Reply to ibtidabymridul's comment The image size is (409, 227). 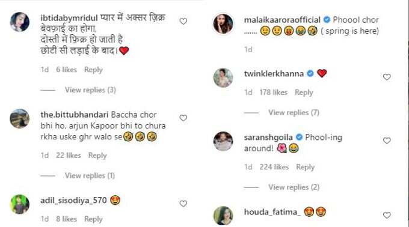93,70
